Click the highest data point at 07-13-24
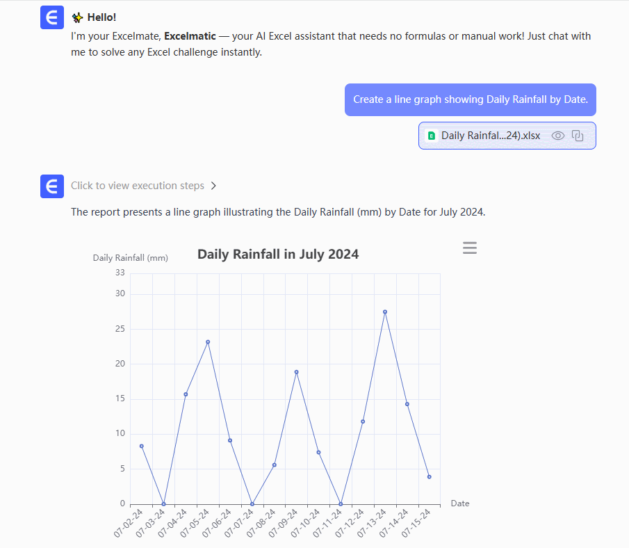 (385, 312)
